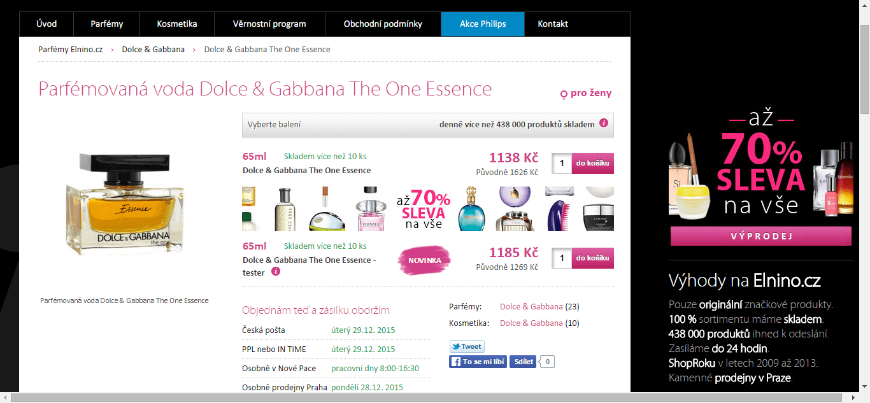This screenshot has height=403, width=870.
Task: Click the info icon beside produktů skladem
Action: (604, 123)
